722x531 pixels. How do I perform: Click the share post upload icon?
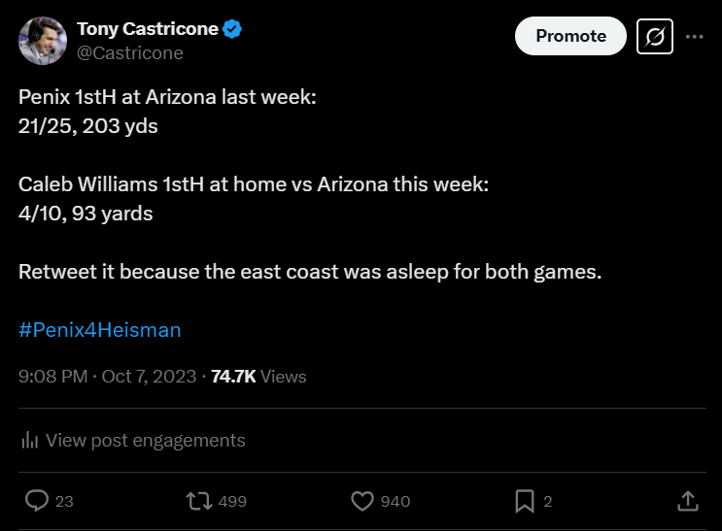click(687, 501)
